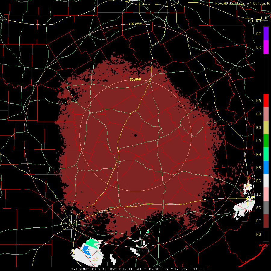Select the dusty pink GR legend swatch

pos(266,114)
